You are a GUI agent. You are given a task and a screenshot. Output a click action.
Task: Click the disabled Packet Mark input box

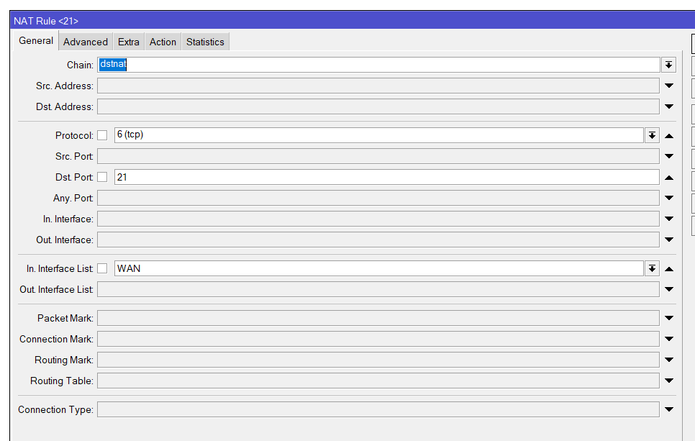click(x=378, y=318)
